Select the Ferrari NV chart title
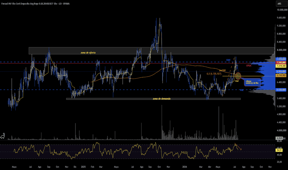This screenshot has height=170, width=288. point(35,4)
